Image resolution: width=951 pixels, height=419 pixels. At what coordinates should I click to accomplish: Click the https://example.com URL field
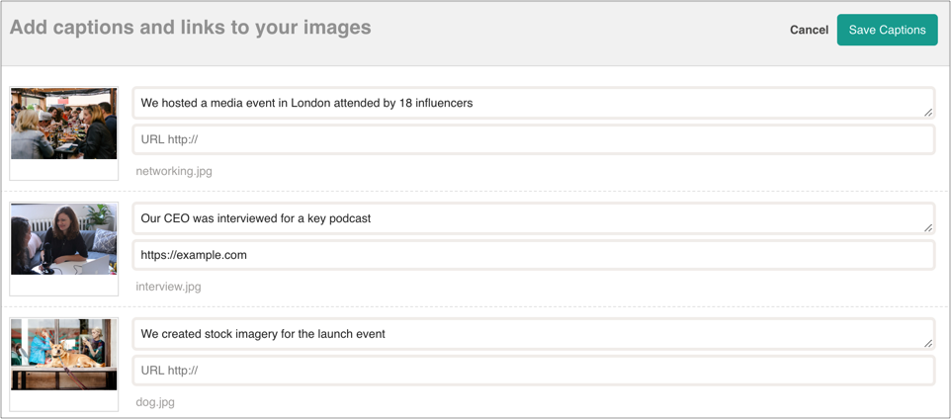532,255
